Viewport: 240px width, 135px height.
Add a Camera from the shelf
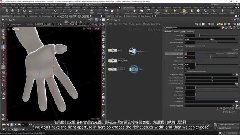[127, 11]
